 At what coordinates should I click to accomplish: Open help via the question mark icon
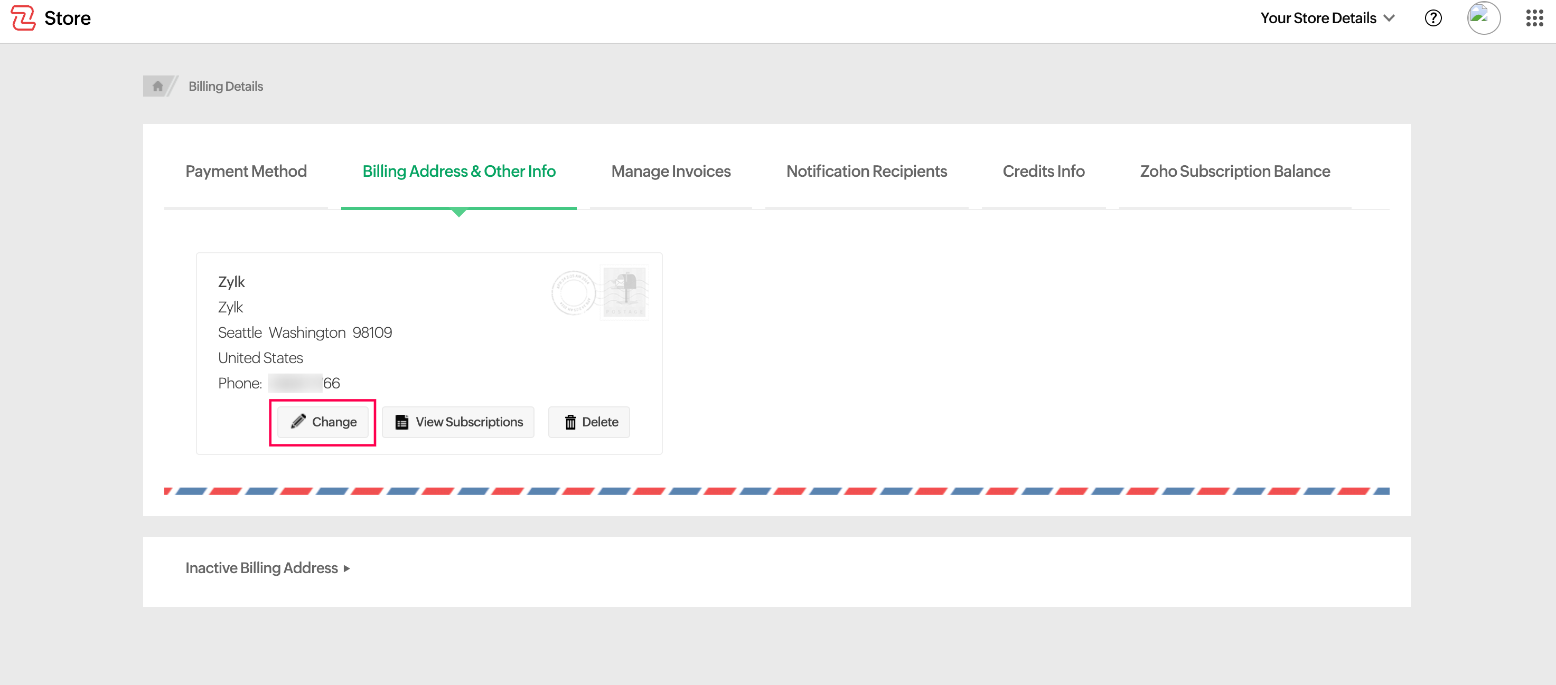tap(1433, 18)
